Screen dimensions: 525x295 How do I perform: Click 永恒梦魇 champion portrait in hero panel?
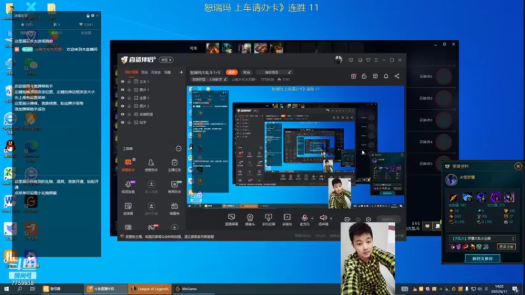[x=451, y=180]
